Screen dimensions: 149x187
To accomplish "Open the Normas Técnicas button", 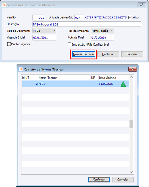I will click(x=84, y=54).
